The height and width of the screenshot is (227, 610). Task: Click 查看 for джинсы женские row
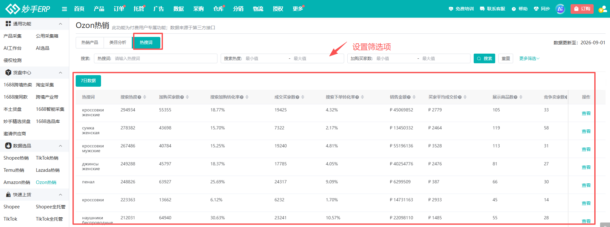586,167
